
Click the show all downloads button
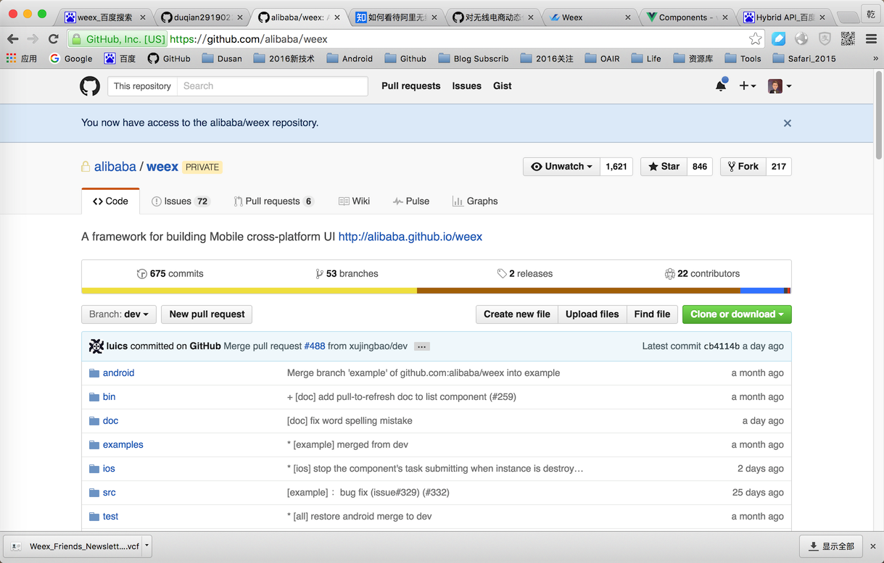coord(831,546)
